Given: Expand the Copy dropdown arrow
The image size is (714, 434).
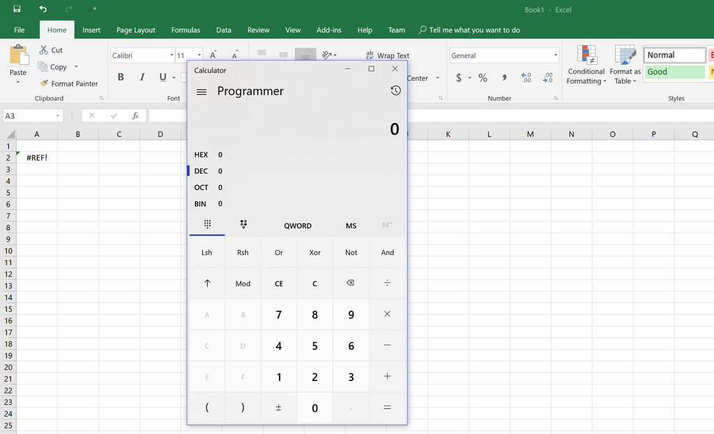Looking at the screenshot, I should click(76, 67).
